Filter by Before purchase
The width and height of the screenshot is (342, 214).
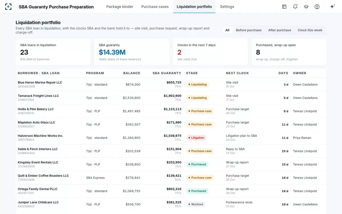pyautogui.click(x=249, y=30)
